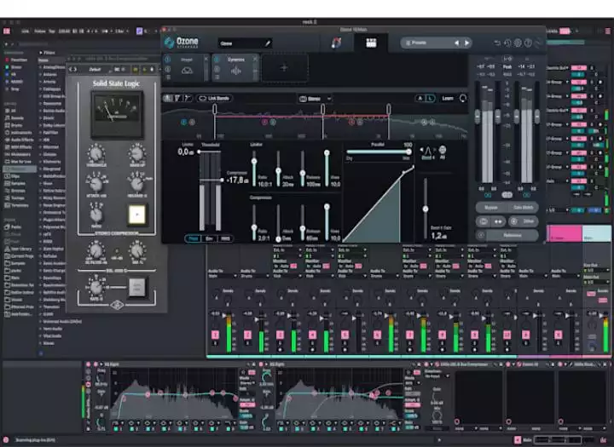Select Env detection mode

coord(209,238)
